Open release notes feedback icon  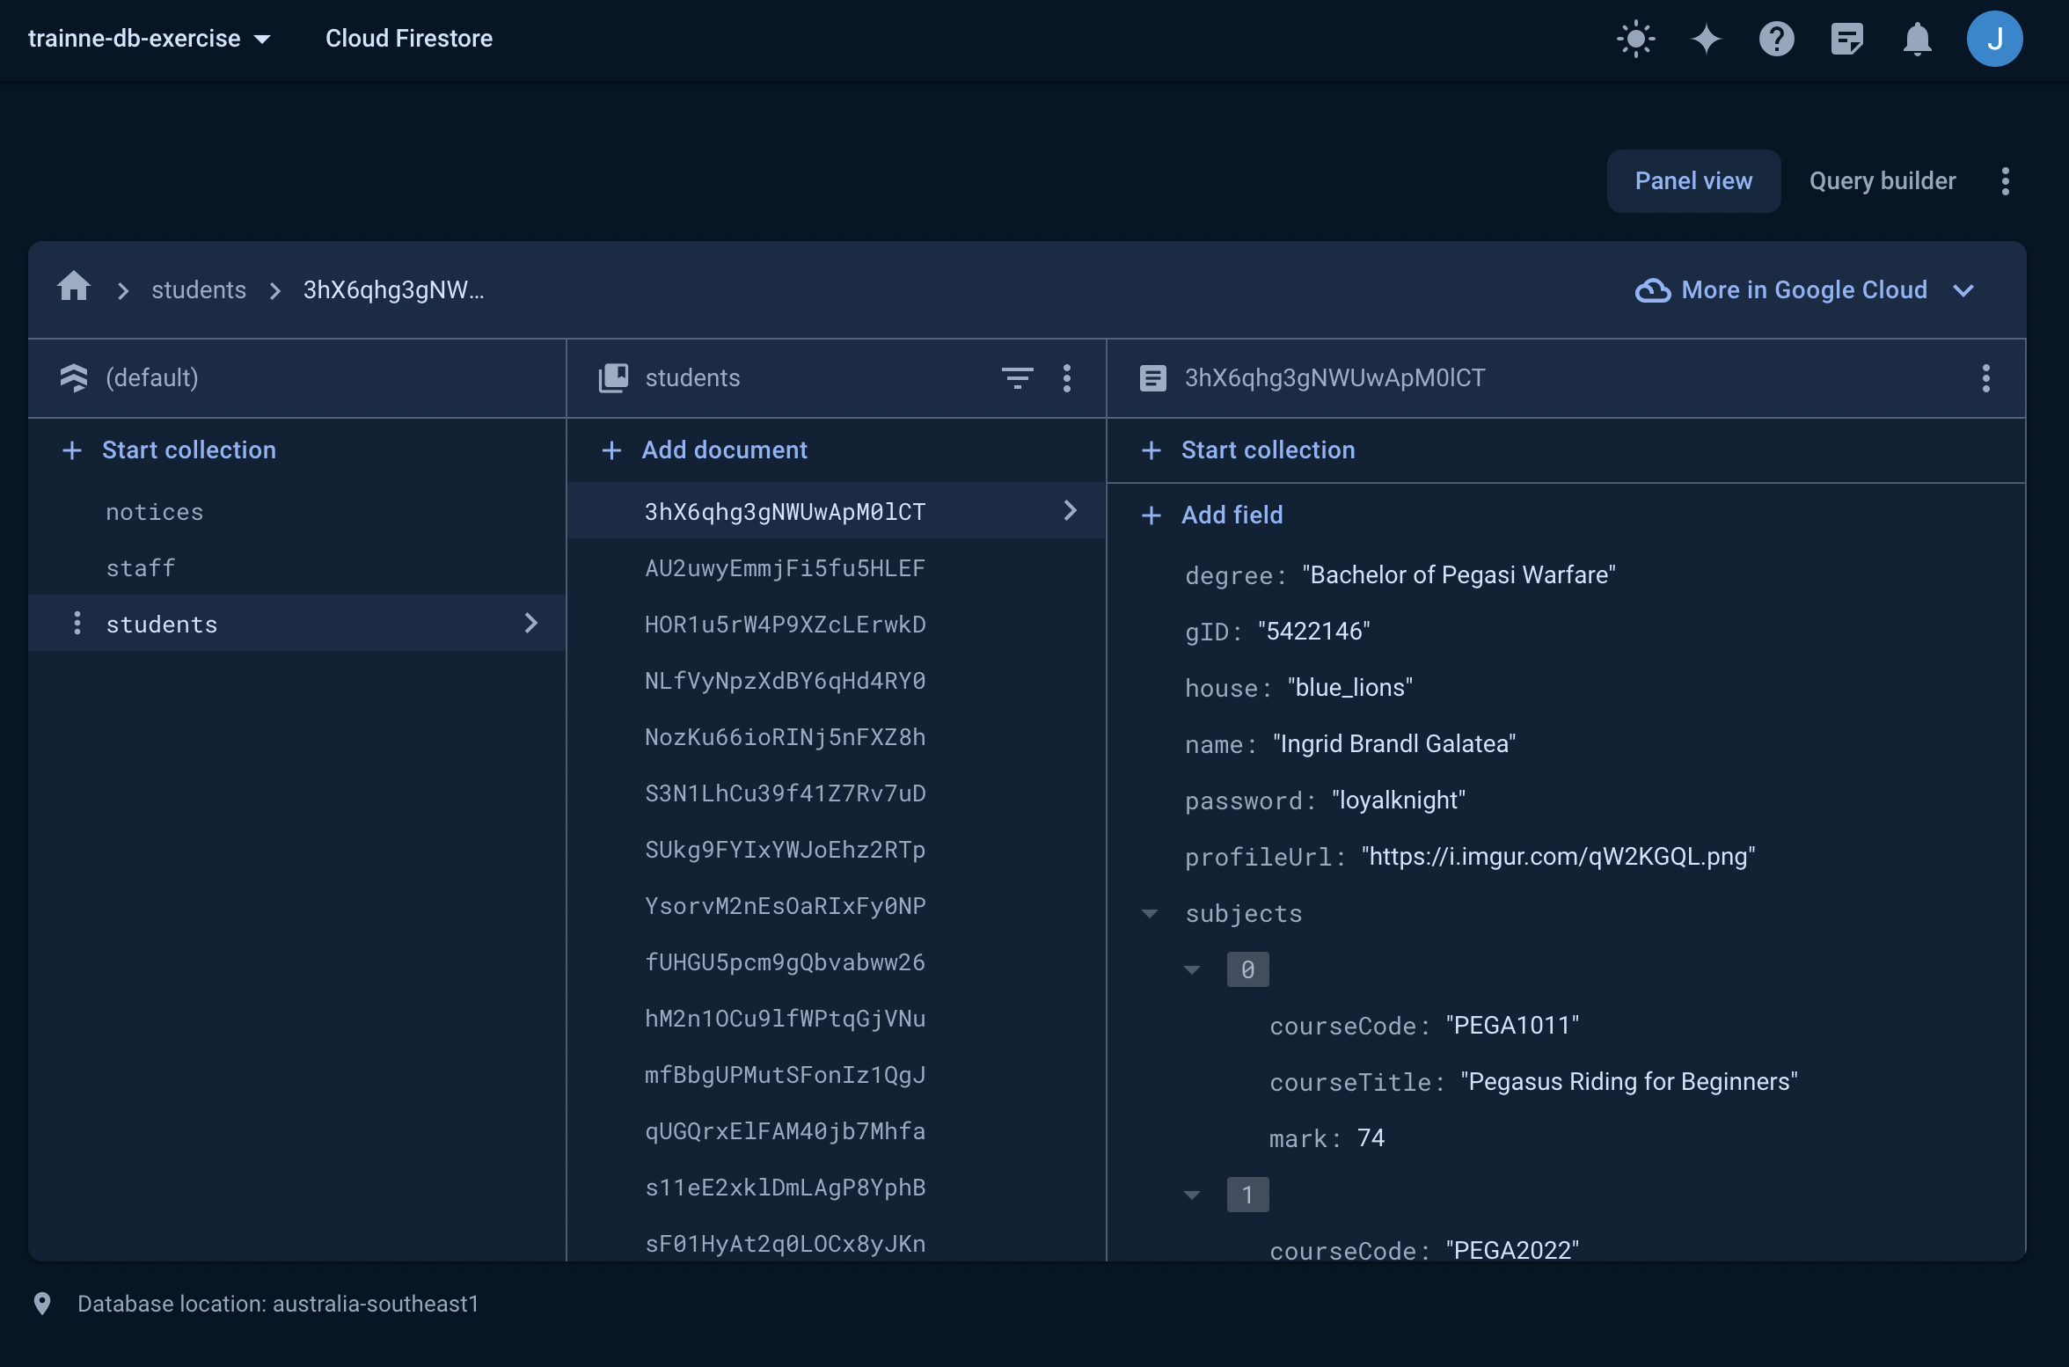pos(1846,39)
